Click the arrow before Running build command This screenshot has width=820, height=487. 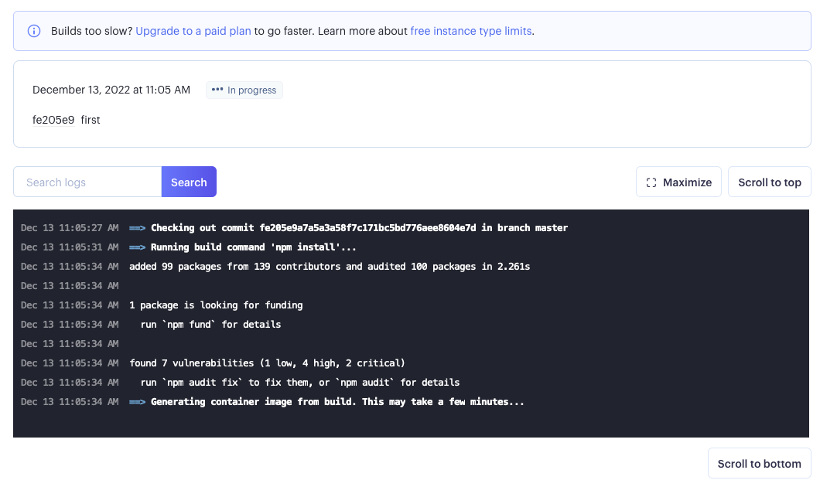138,247
